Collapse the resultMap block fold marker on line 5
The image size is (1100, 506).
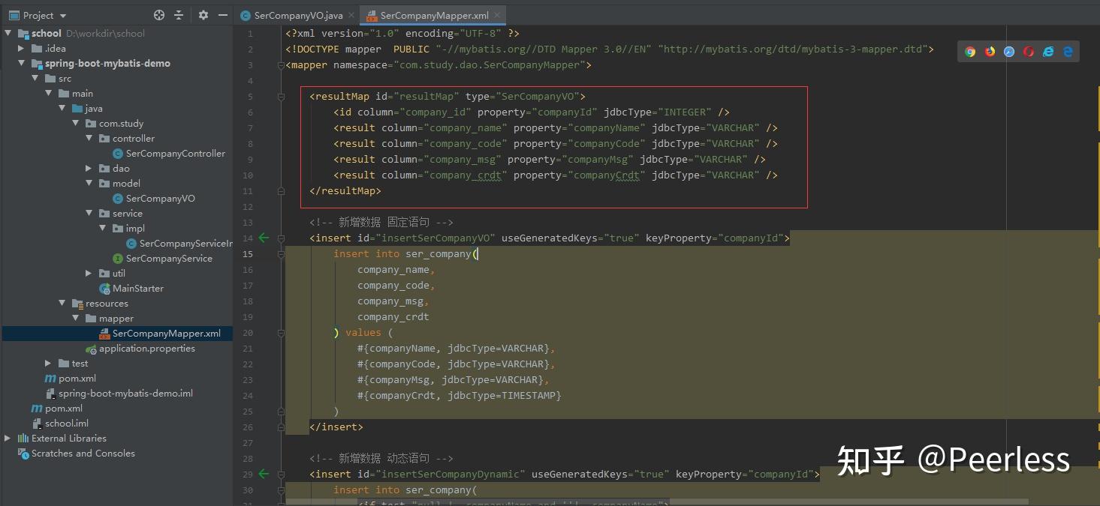point(281,96)
